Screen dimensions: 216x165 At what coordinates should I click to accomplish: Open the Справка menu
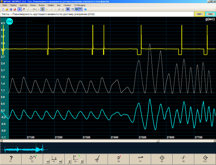[67, 5]
